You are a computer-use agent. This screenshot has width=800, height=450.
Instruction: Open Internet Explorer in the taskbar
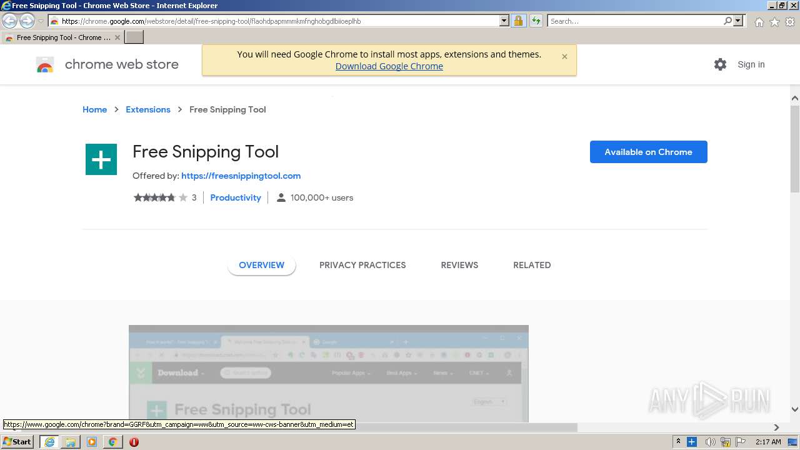pos(49,442)
